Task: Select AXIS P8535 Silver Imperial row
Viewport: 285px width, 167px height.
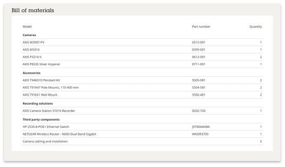Action: click(x=41, y=64)
